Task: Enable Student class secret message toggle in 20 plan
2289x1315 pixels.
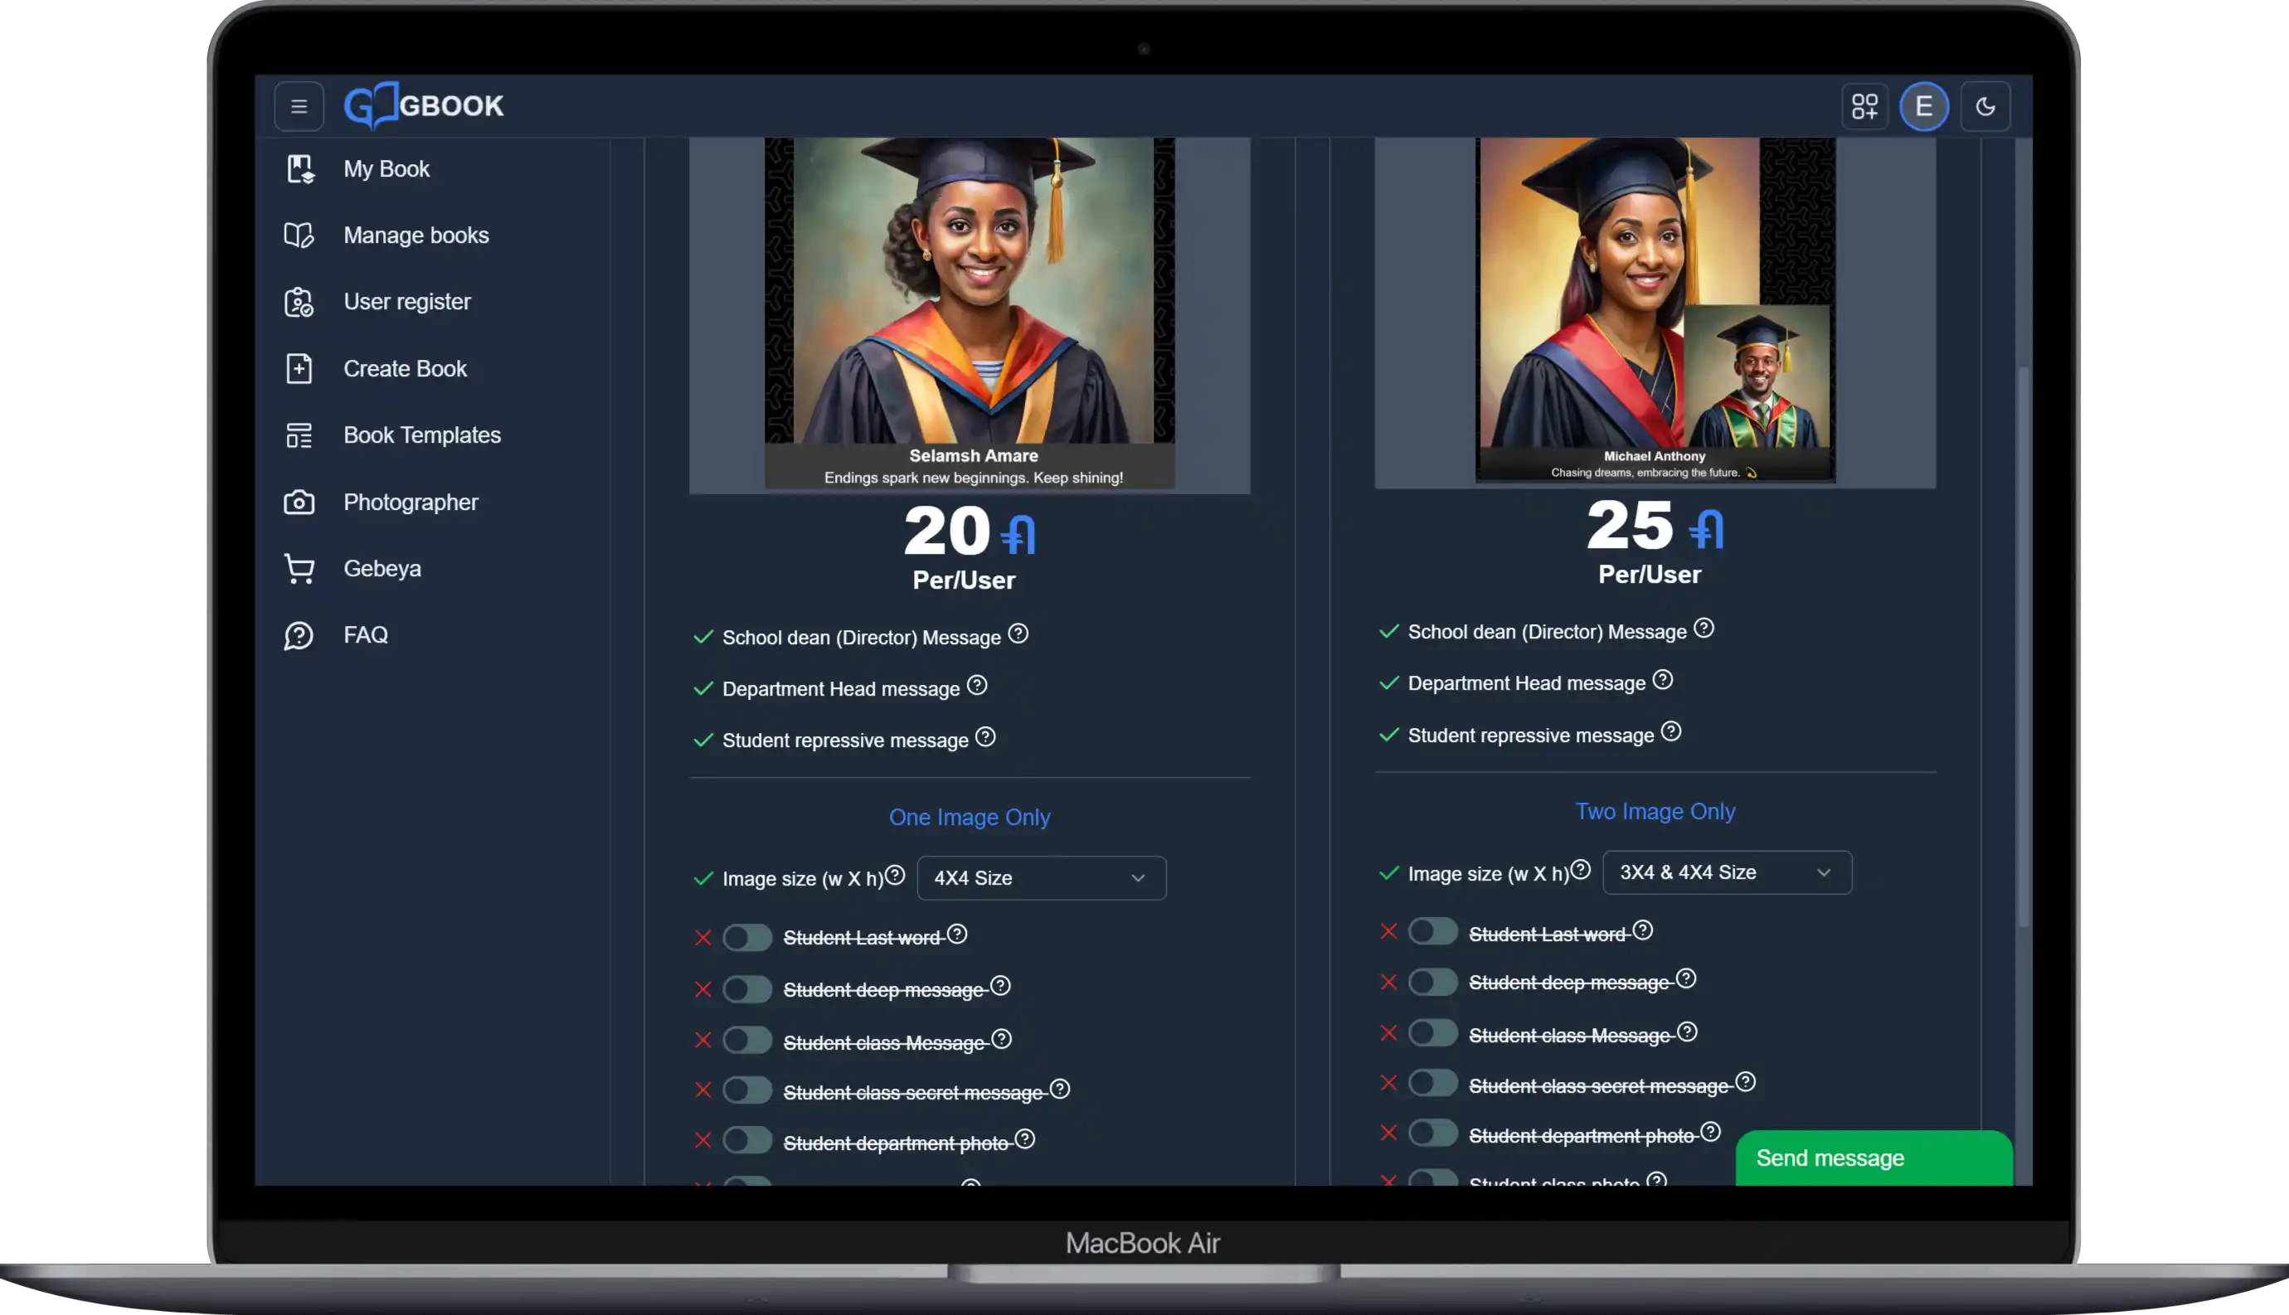Action: click(747, 1091)
